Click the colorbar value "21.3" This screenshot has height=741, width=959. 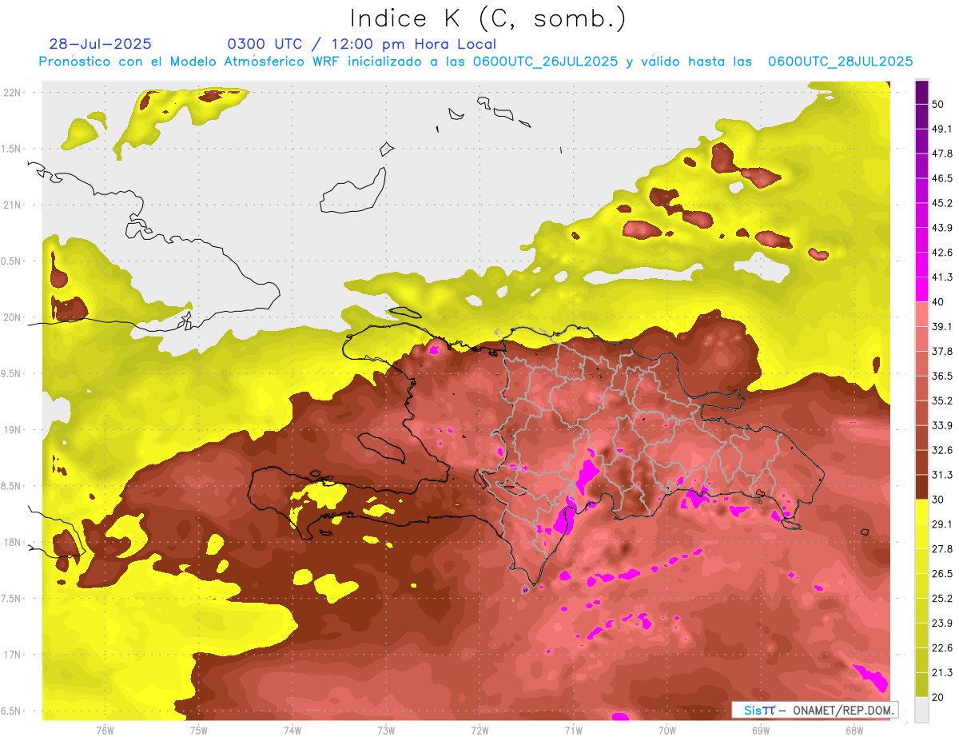(x=944, y=673)
